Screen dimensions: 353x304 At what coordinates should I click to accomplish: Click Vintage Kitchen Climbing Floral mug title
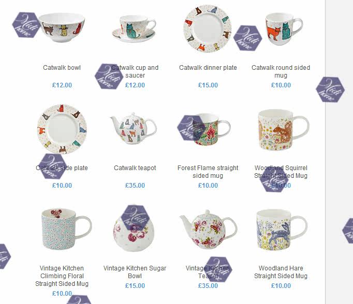point(62,276)
